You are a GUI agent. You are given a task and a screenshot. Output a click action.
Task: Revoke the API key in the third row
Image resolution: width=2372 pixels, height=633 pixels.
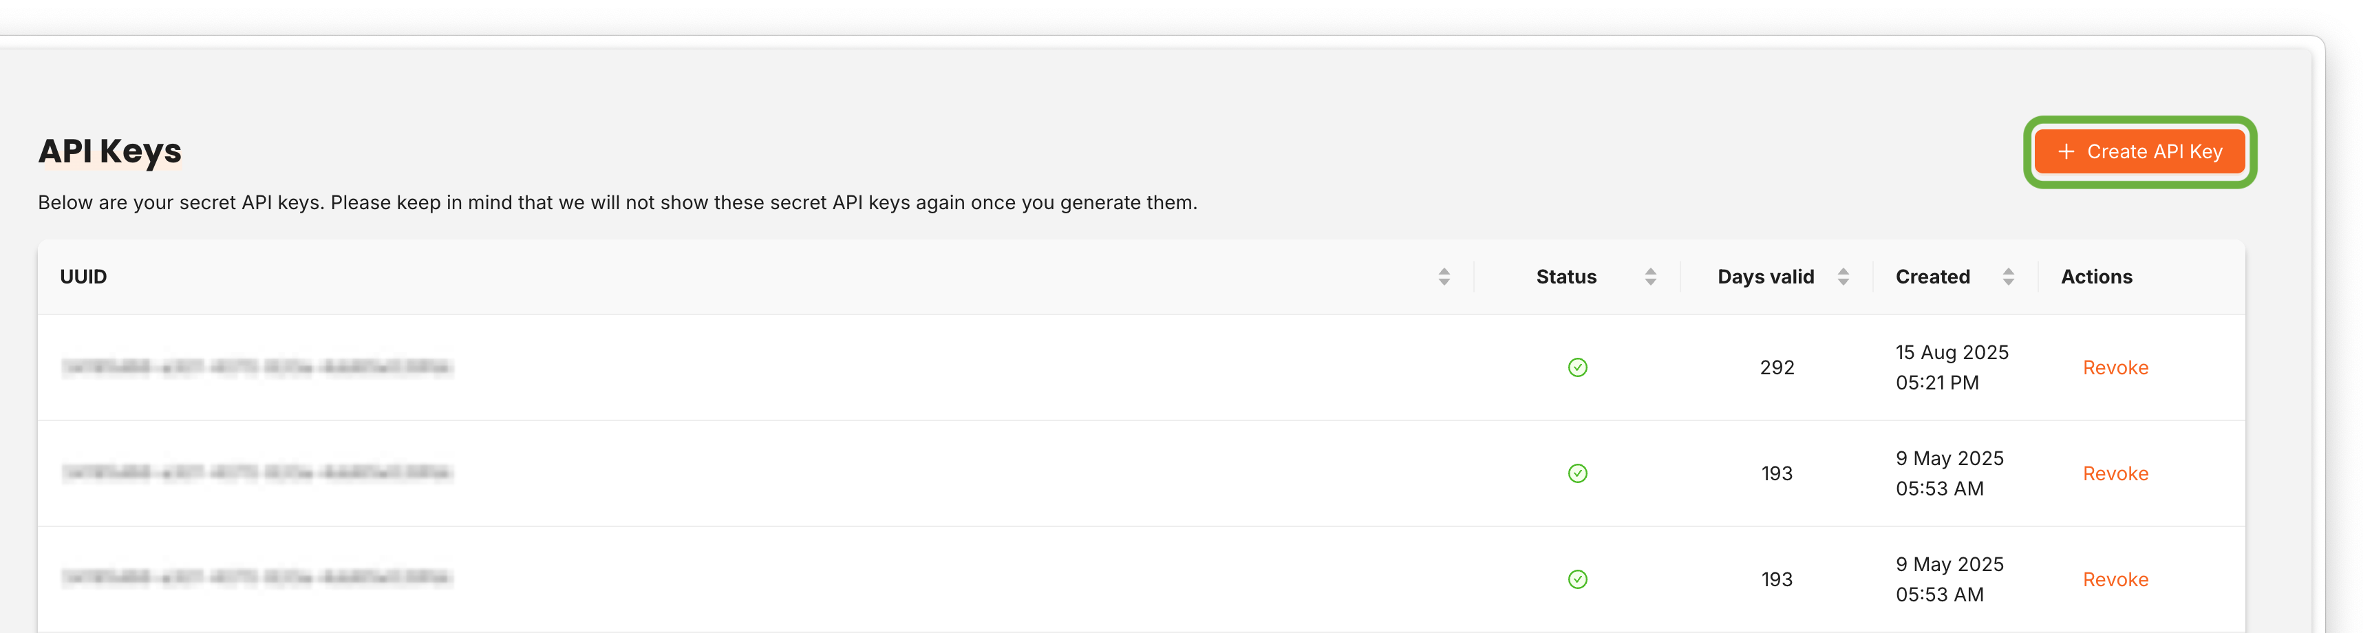point(2115,579)
